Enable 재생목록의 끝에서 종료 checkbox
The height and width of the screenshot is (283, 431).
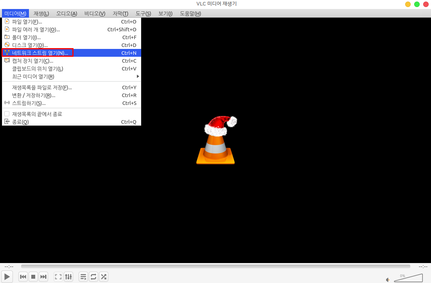pyautogui.click(x=7, y=114)
